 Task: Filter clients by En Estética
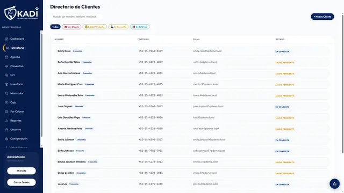click(x=140, y=27)
